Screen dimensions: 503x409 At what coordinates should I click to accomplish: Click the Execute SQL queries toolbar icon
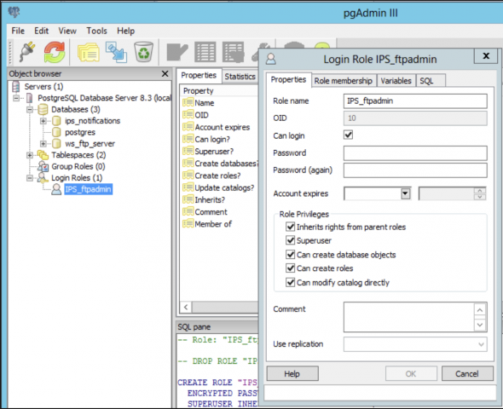tap(177, 52)
